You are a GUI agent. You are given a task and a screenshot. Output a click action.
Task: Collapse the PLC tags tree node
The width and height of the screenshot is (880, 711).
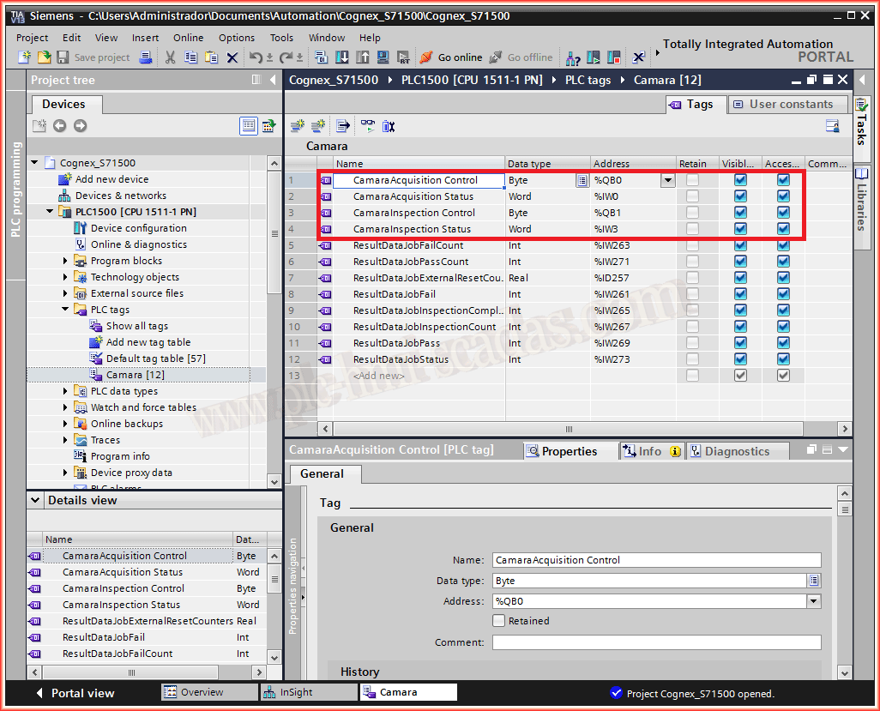[66, 310]
